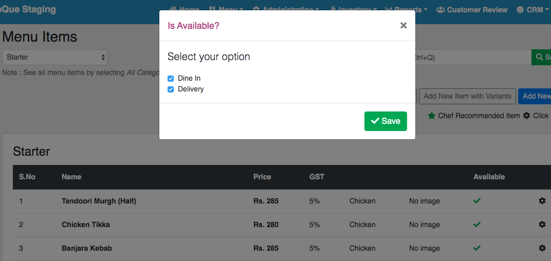Click Add New Item with Variants
551x261 pixels.
467,96
